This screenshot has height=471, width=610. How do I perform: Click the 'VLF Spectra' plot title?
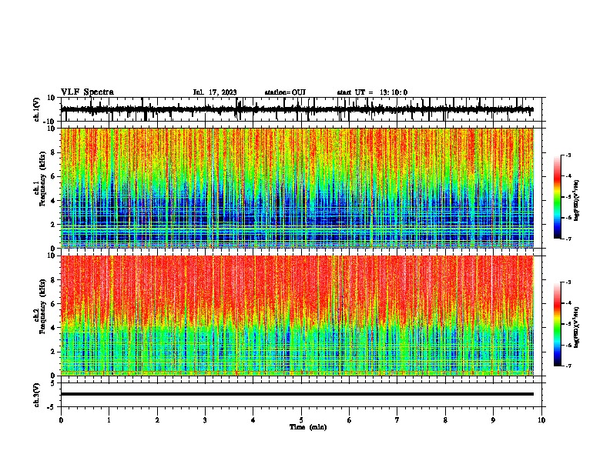click(87, 92)
